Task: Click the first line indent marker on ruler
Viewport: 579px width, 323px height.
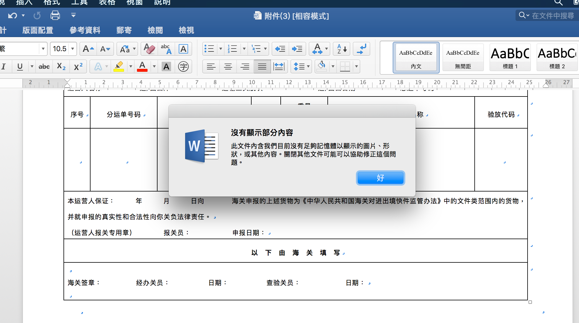Action: click(67, 81)
